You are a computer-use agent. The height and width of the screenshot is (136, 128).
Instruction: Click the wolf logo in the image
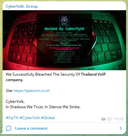click(x=64, y=20)
